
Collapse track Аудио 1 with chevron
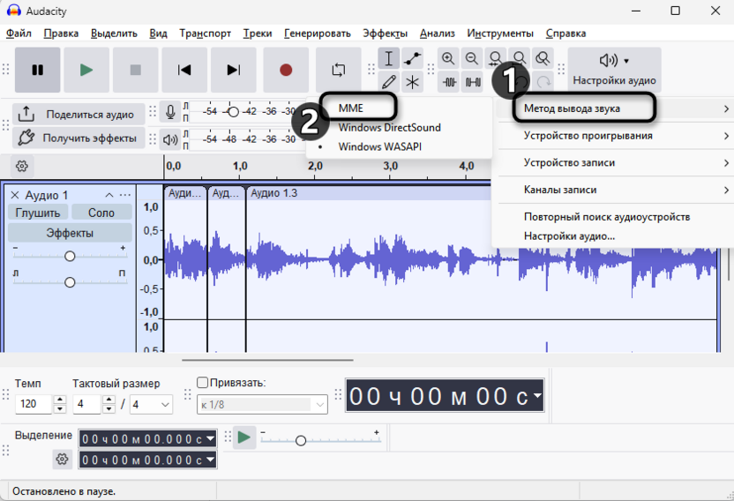[x=109, y=195]
